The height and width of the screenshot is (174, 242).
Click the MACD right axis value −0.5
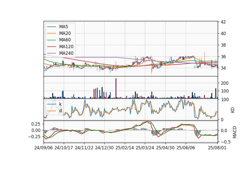tap(226, 142)
